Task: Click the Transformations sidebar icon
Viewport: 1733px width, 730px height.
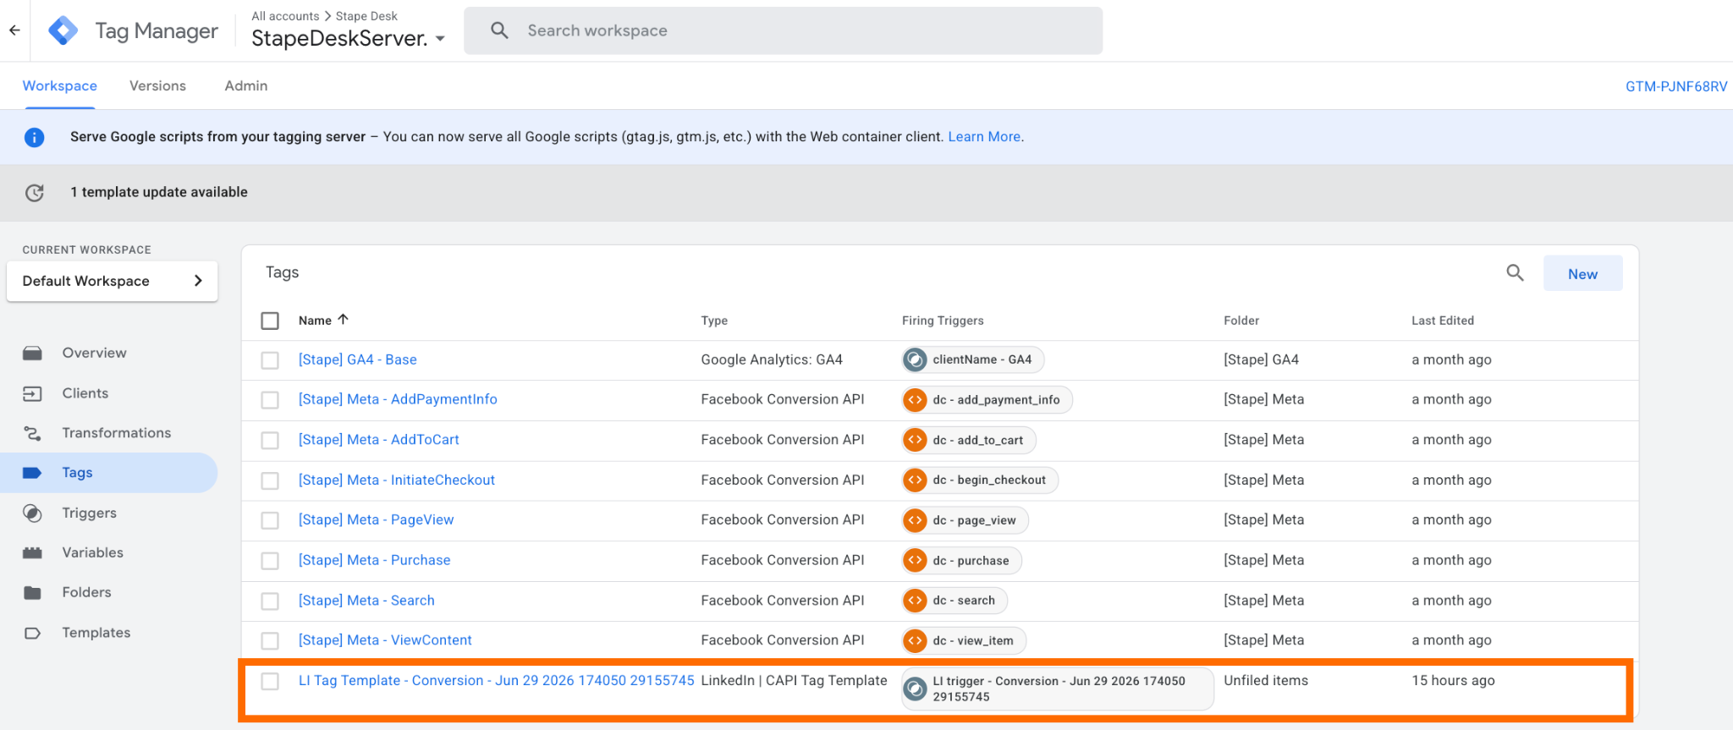Action: (x=32, y=433)
